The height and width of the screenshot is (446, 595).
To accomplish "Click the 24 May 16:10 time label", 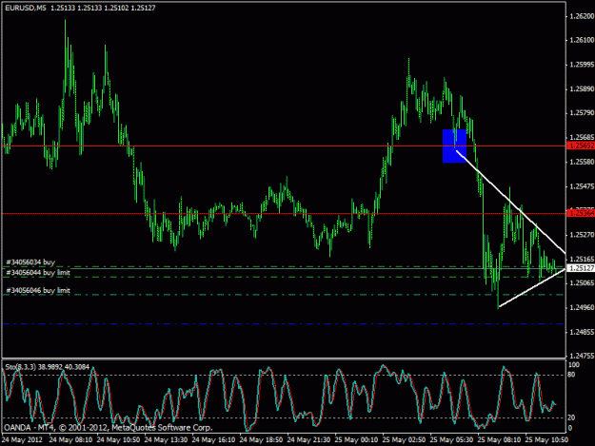I will [213, 440].
